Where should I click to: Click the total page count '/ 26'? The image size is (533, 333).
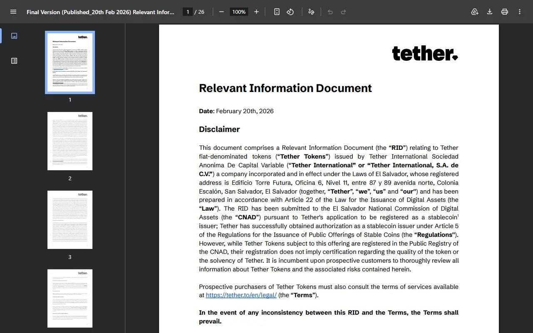[x=199, y=12]
